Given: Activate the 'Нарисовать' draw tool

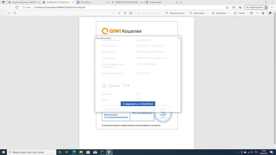Looking at the screenshot, I should tap(197, 13).
